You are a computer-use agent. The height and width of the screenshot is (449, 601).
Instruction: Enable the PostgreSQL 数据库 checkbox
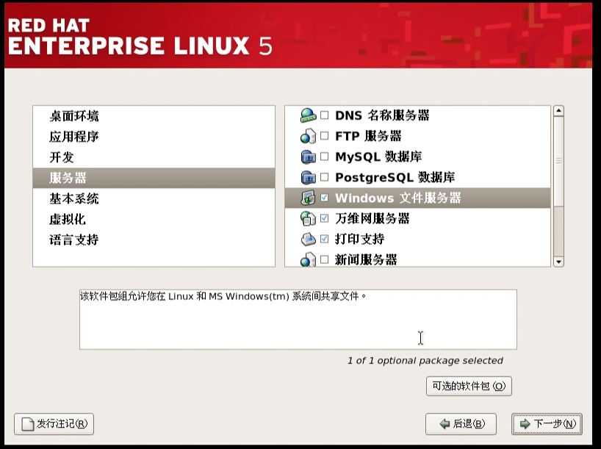tap(324, 177)
